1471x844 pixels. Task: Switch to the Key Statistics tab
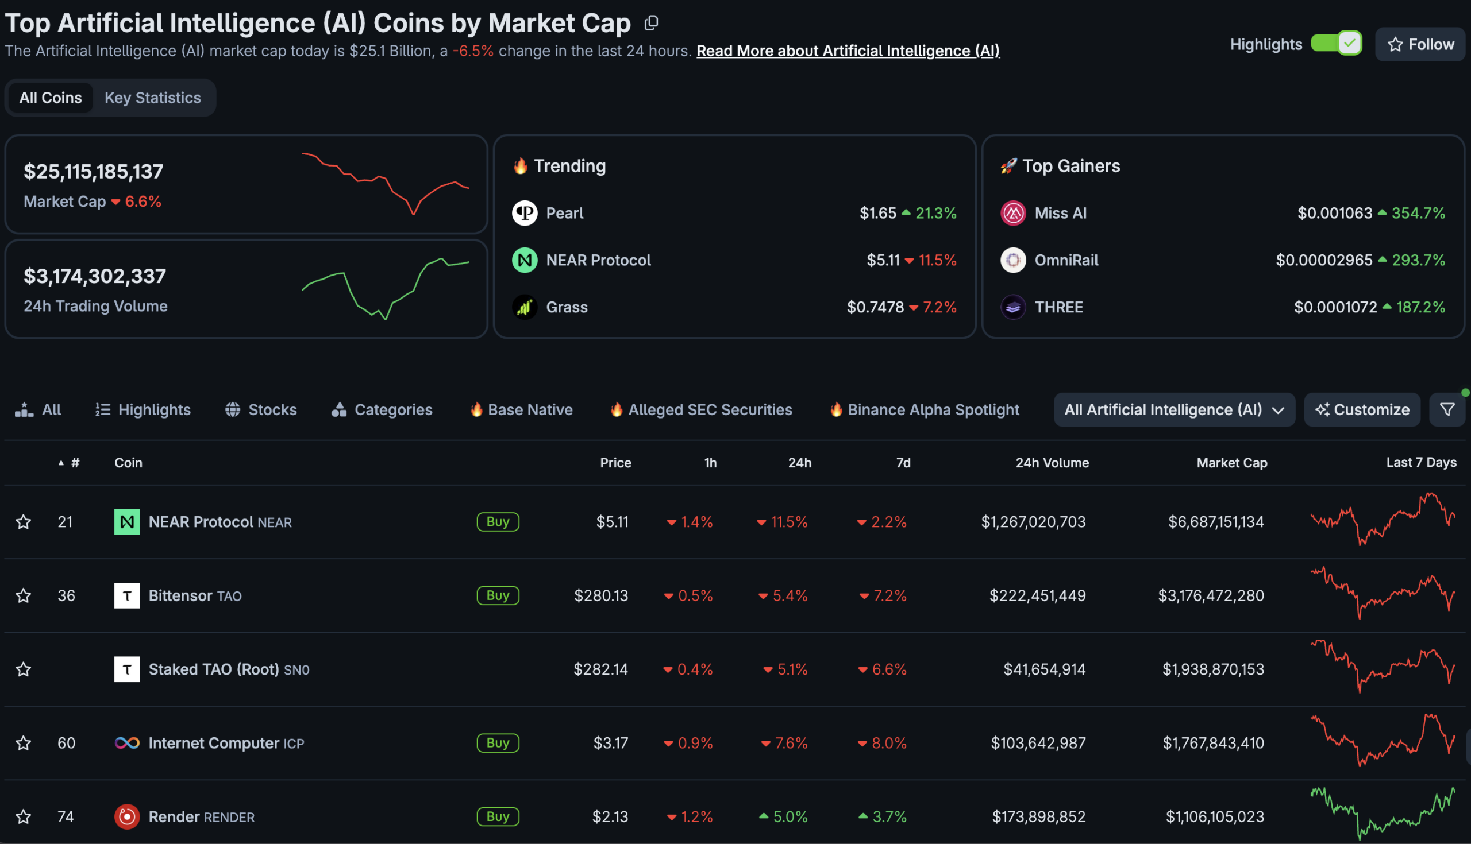click(x=152, y=98)
